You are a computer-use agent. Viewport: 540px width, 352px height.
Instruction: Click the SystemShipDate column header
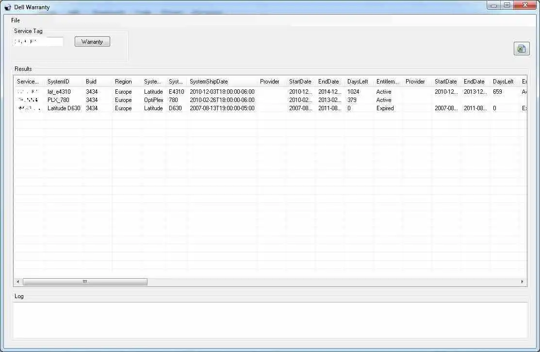222,82
